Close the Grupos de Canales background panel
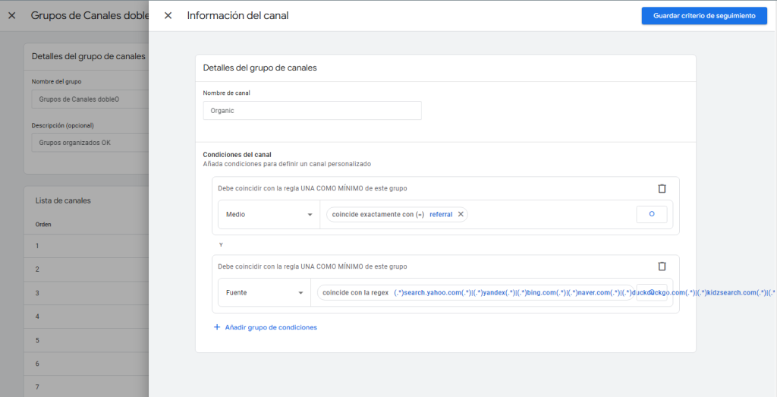The width and height of the screenshot is (777, 397). pos(11,15)
